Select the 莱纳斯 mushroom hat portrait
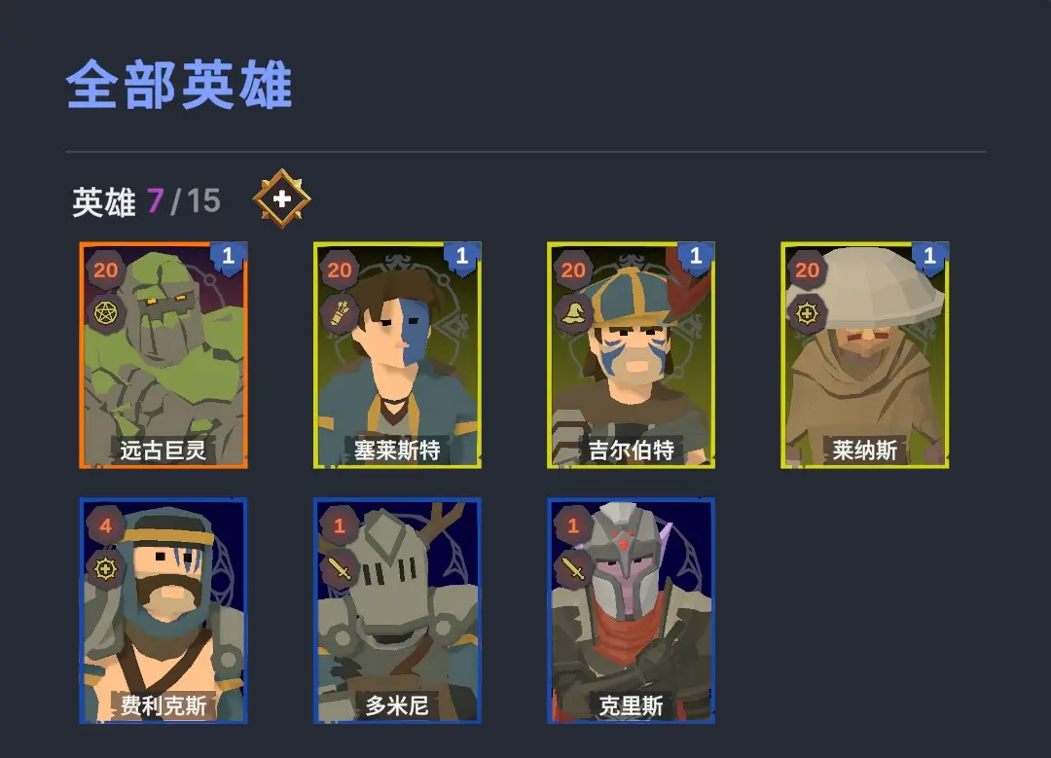Viewport: 1051px width, 758px height. pos(865,355)
